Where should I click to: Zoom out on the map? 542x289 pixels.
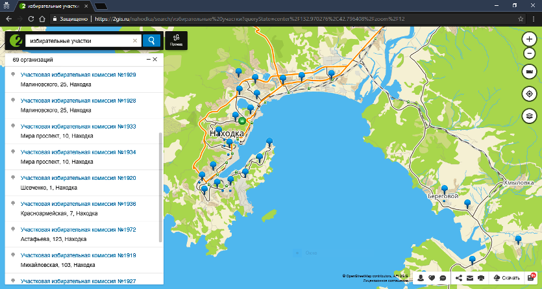[529, 54]
